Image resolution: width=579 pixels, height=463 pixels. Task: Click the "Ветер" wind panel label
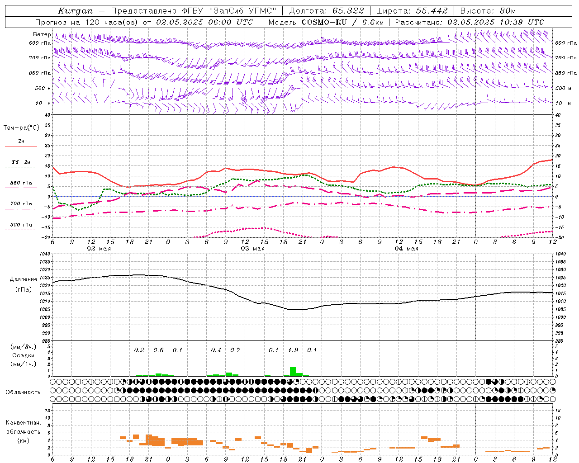[42, 34]
